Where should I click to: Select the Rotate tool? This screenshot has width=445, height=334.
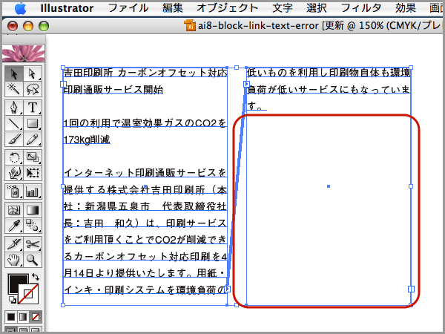(14, 157)
